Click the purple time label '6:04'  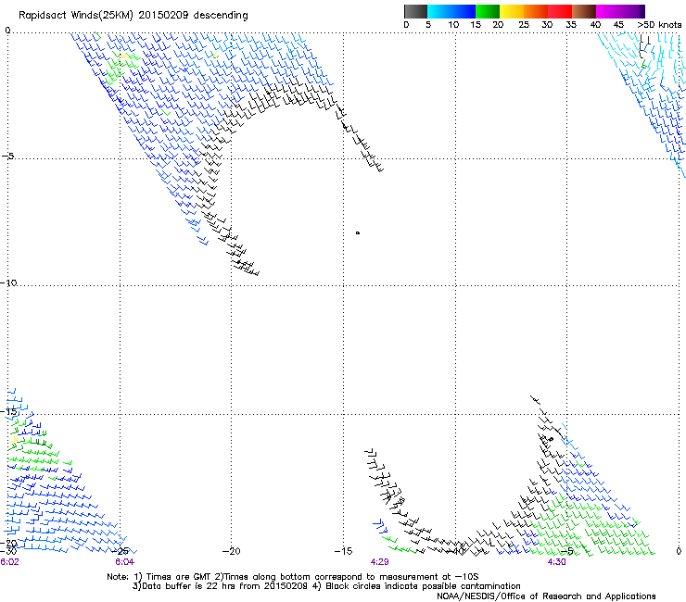pyautogui.click(x=125, y=562)
